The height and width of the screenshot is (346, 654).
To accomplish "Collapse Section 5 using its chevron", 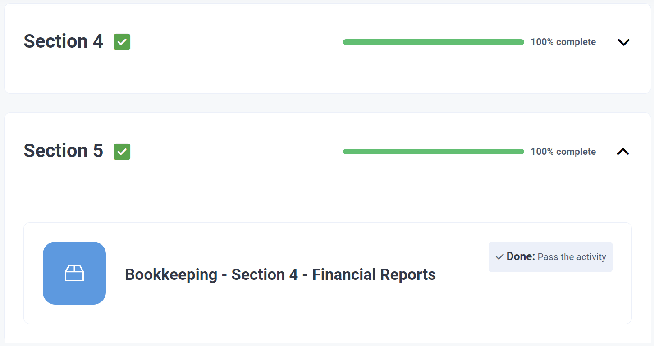I will (x=623, y=151).
